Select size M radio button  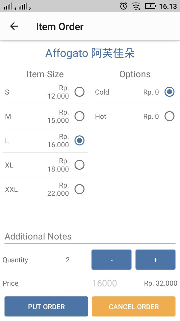[79, 116]
